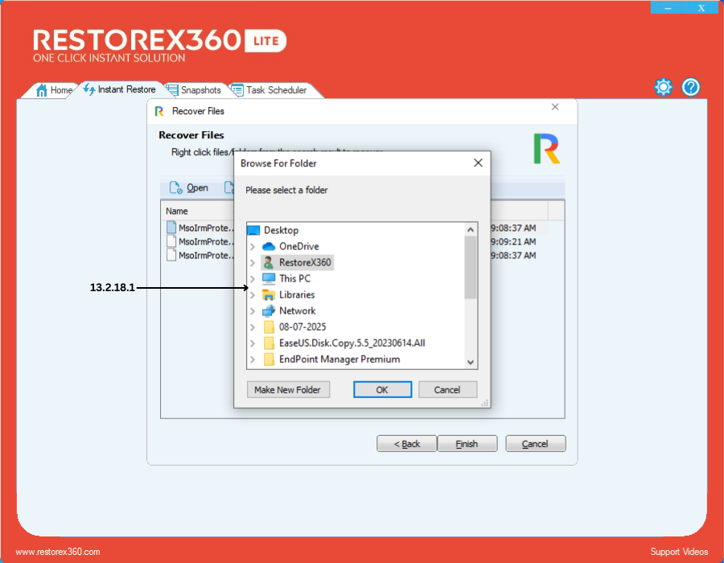
Task: Select the EndPoint Manager Premium folder
Action: [x=339, y=359]
